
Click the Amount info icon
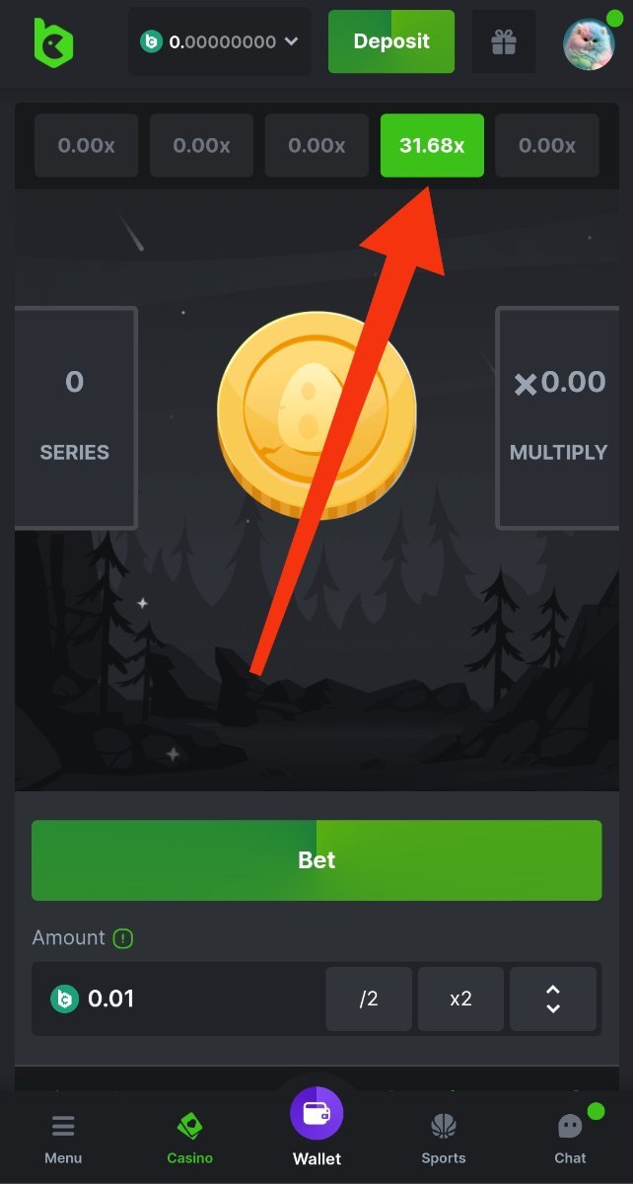coord(123,938)
